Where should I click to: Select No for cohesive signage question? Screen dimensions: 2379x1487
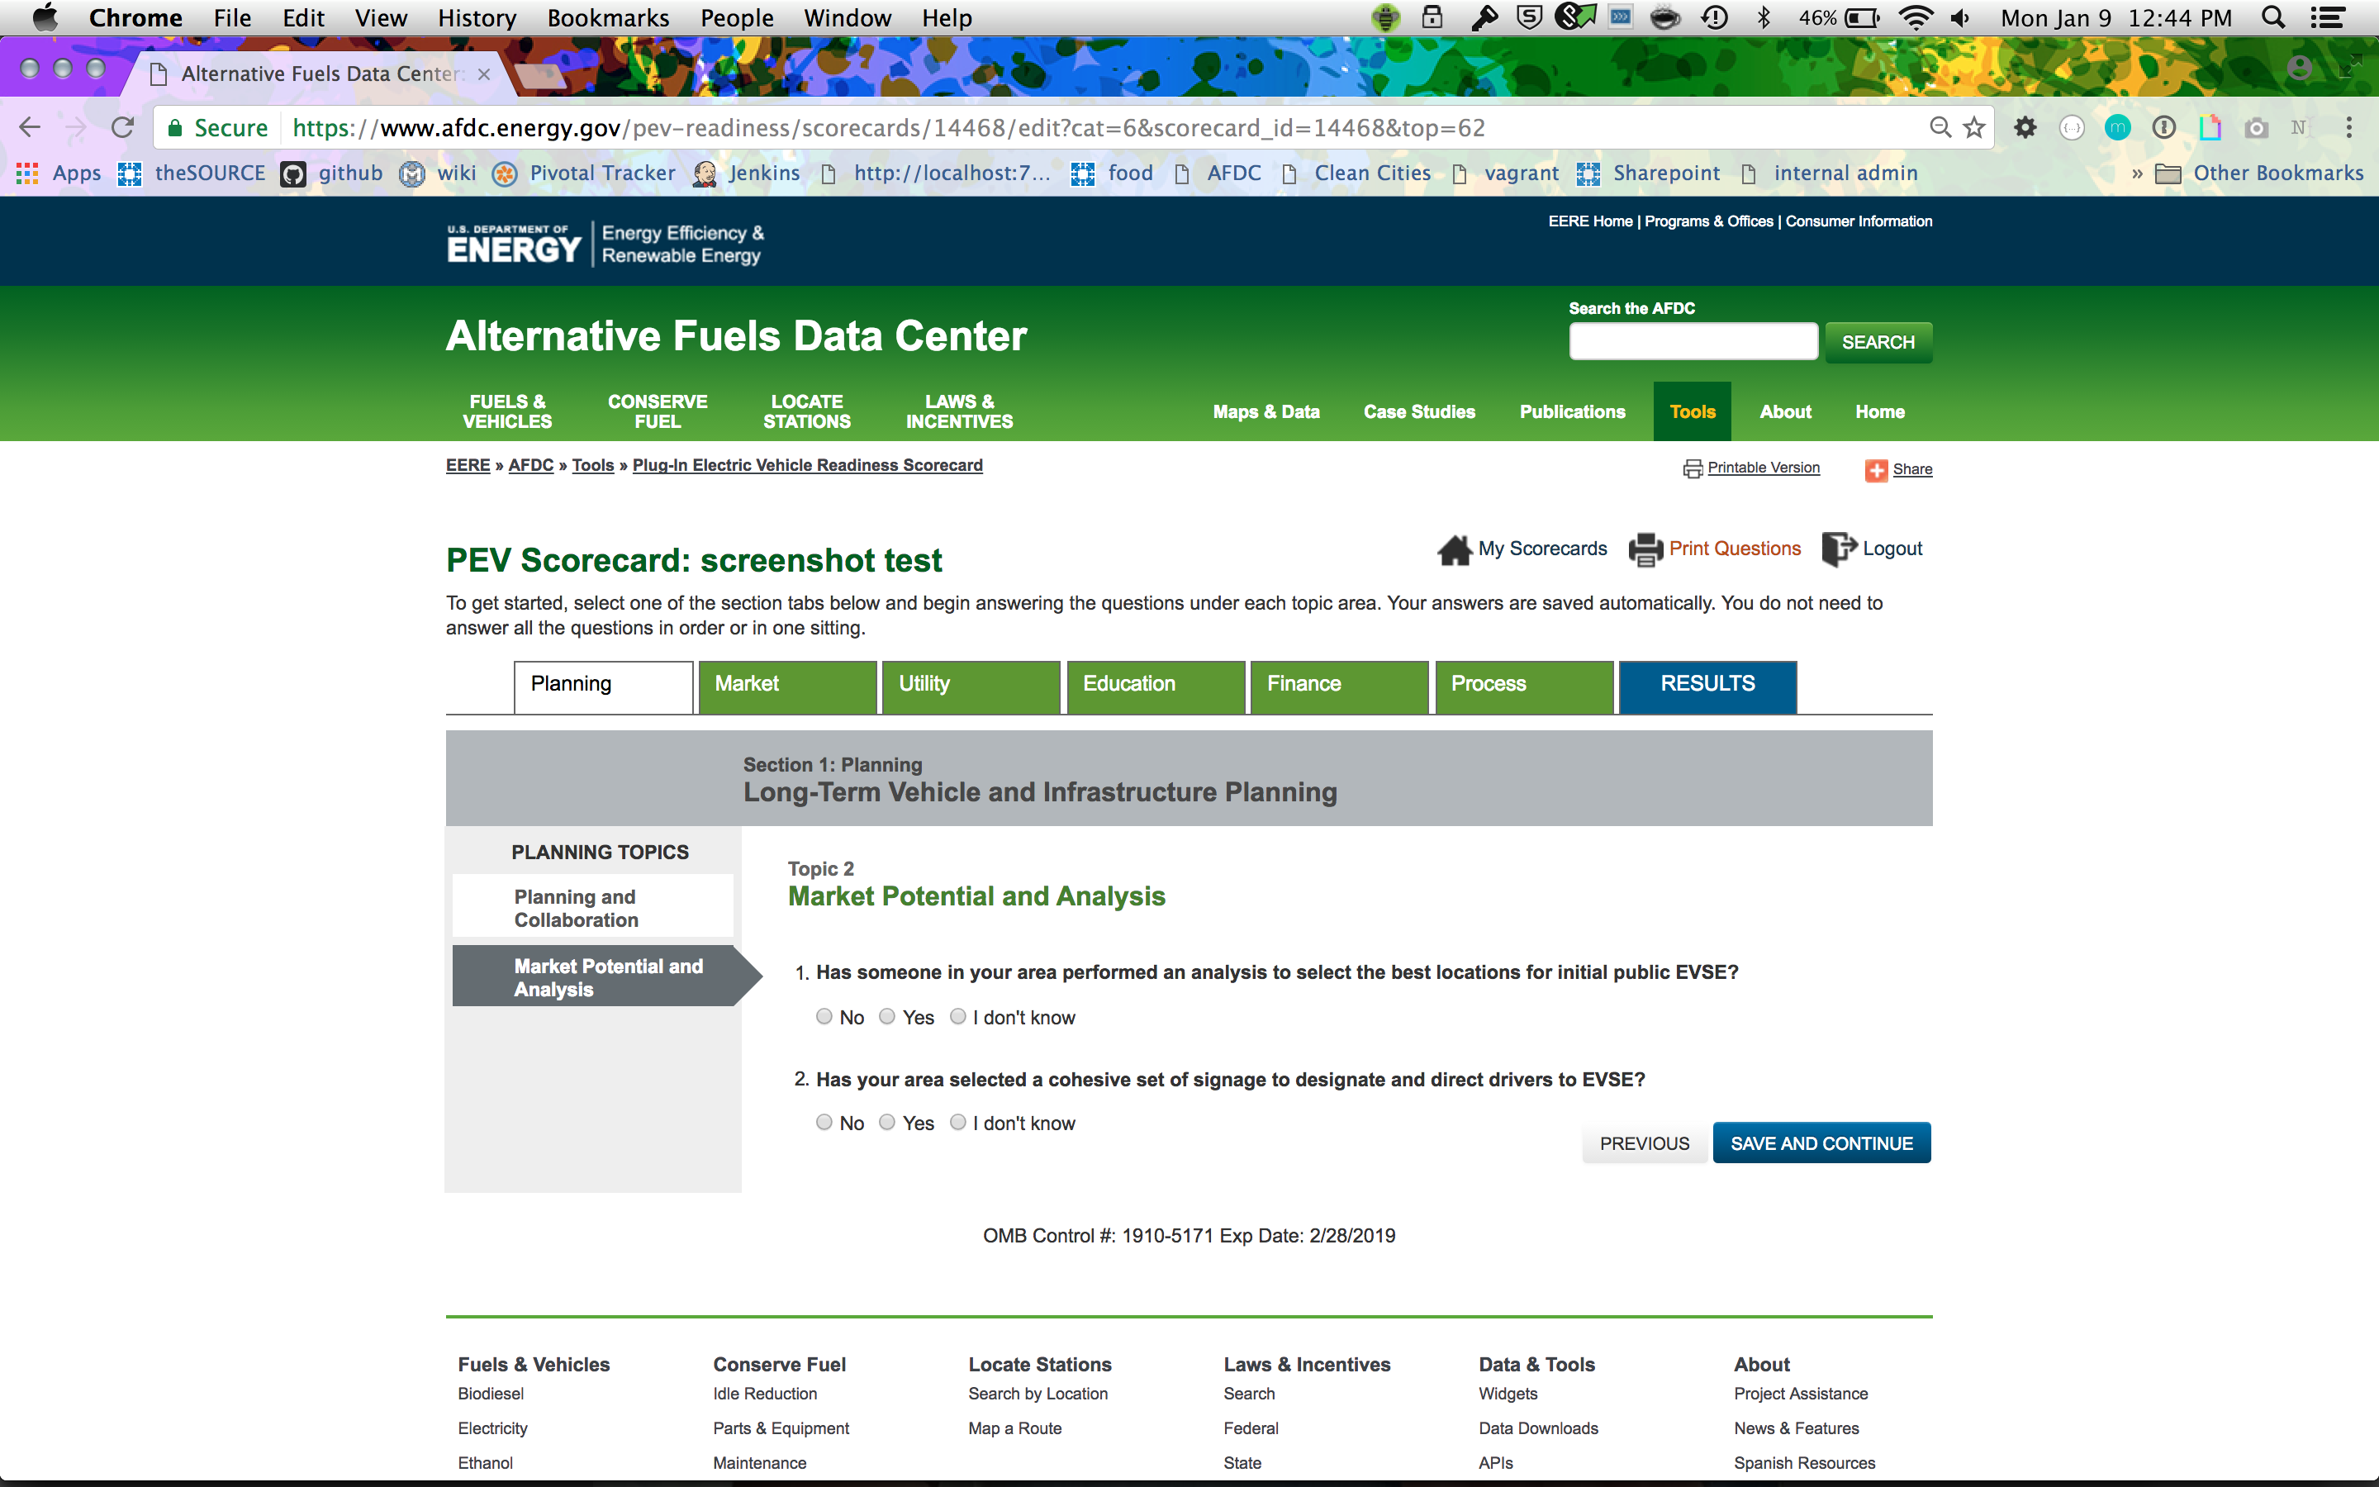pos(824,1122)
